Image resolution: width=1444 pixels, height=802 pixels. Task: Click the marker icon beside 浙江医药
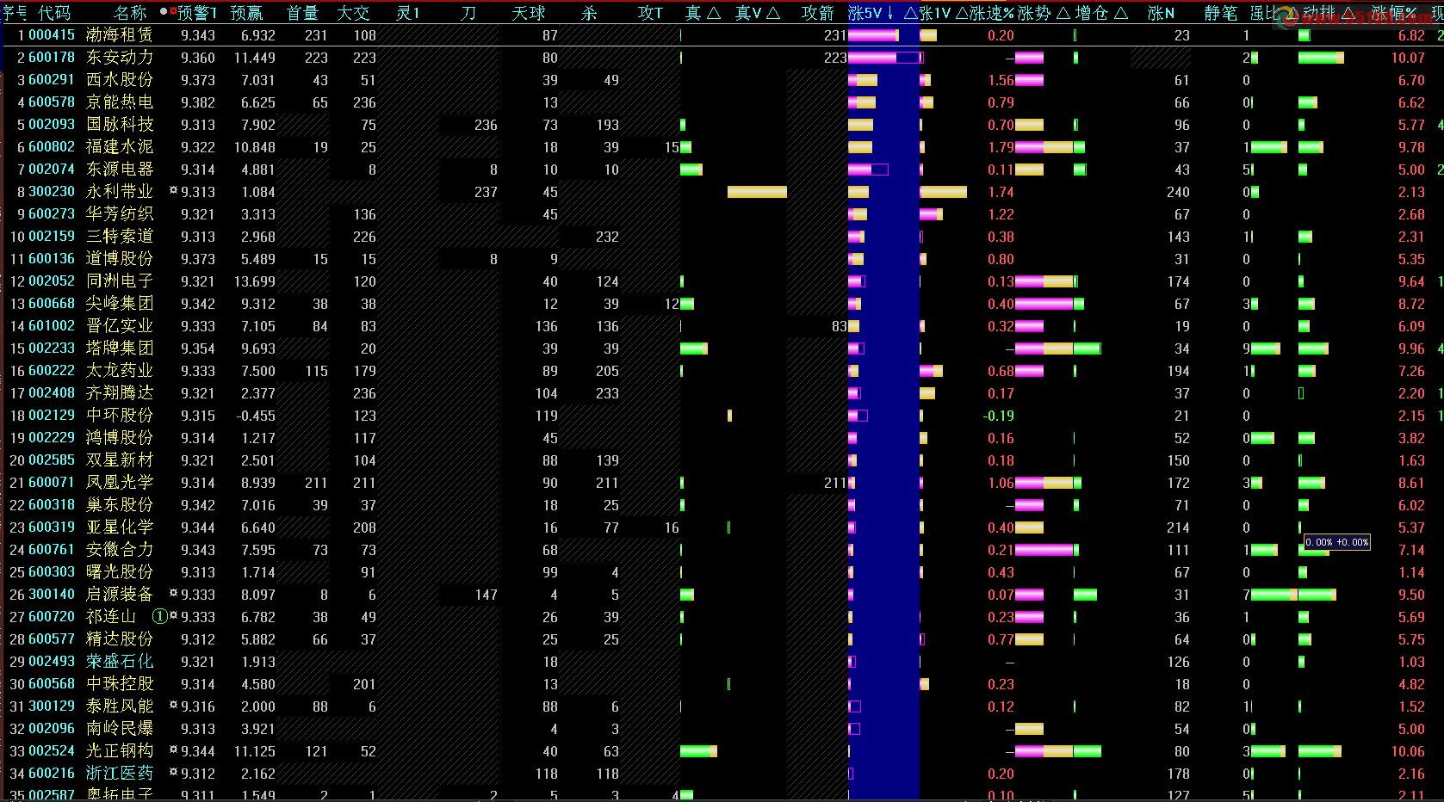[x=174, y=773]
